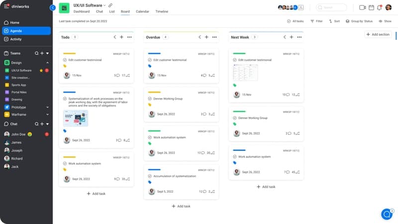
Task: Toggle completion of Work automation system in Todo
Action: point(65,163)
